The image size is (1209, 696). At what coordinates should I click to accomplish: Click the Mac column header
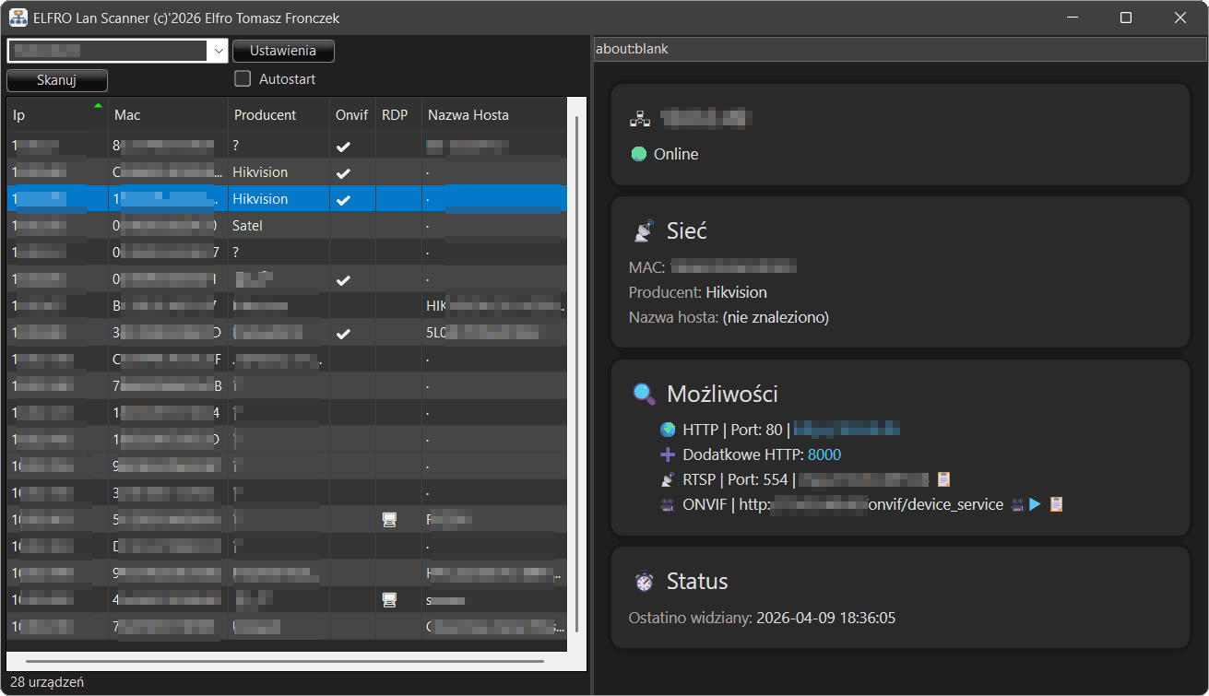pyautogui.click(x=127, y=115)
